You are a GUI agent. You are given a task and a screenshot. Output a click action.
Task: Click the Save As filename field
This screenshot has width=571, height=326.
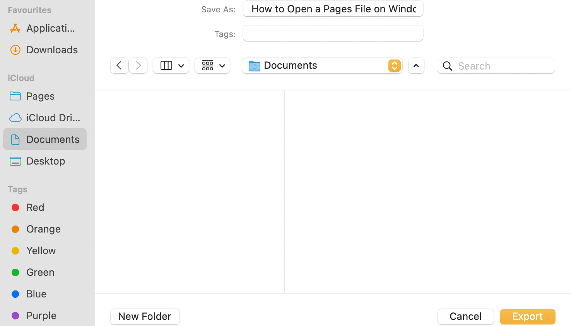(333, 9)
